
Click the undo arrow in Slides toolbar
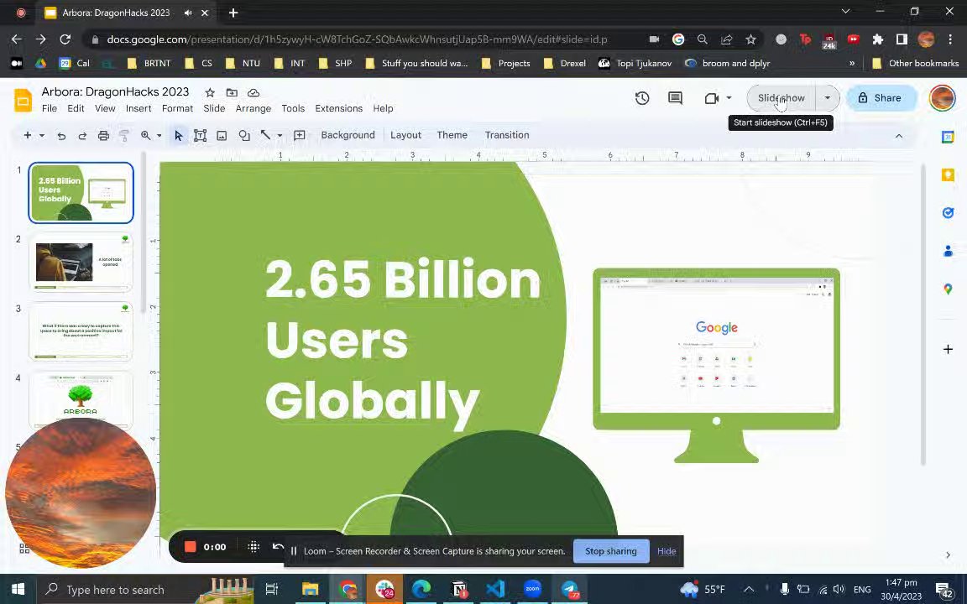click(61, 136)
